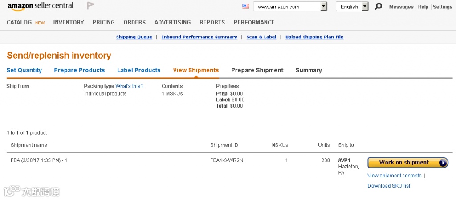The height and width of the screenshot is (200, 456).
Task: Click the search magnifier icon
Action: tap(378, 7)
